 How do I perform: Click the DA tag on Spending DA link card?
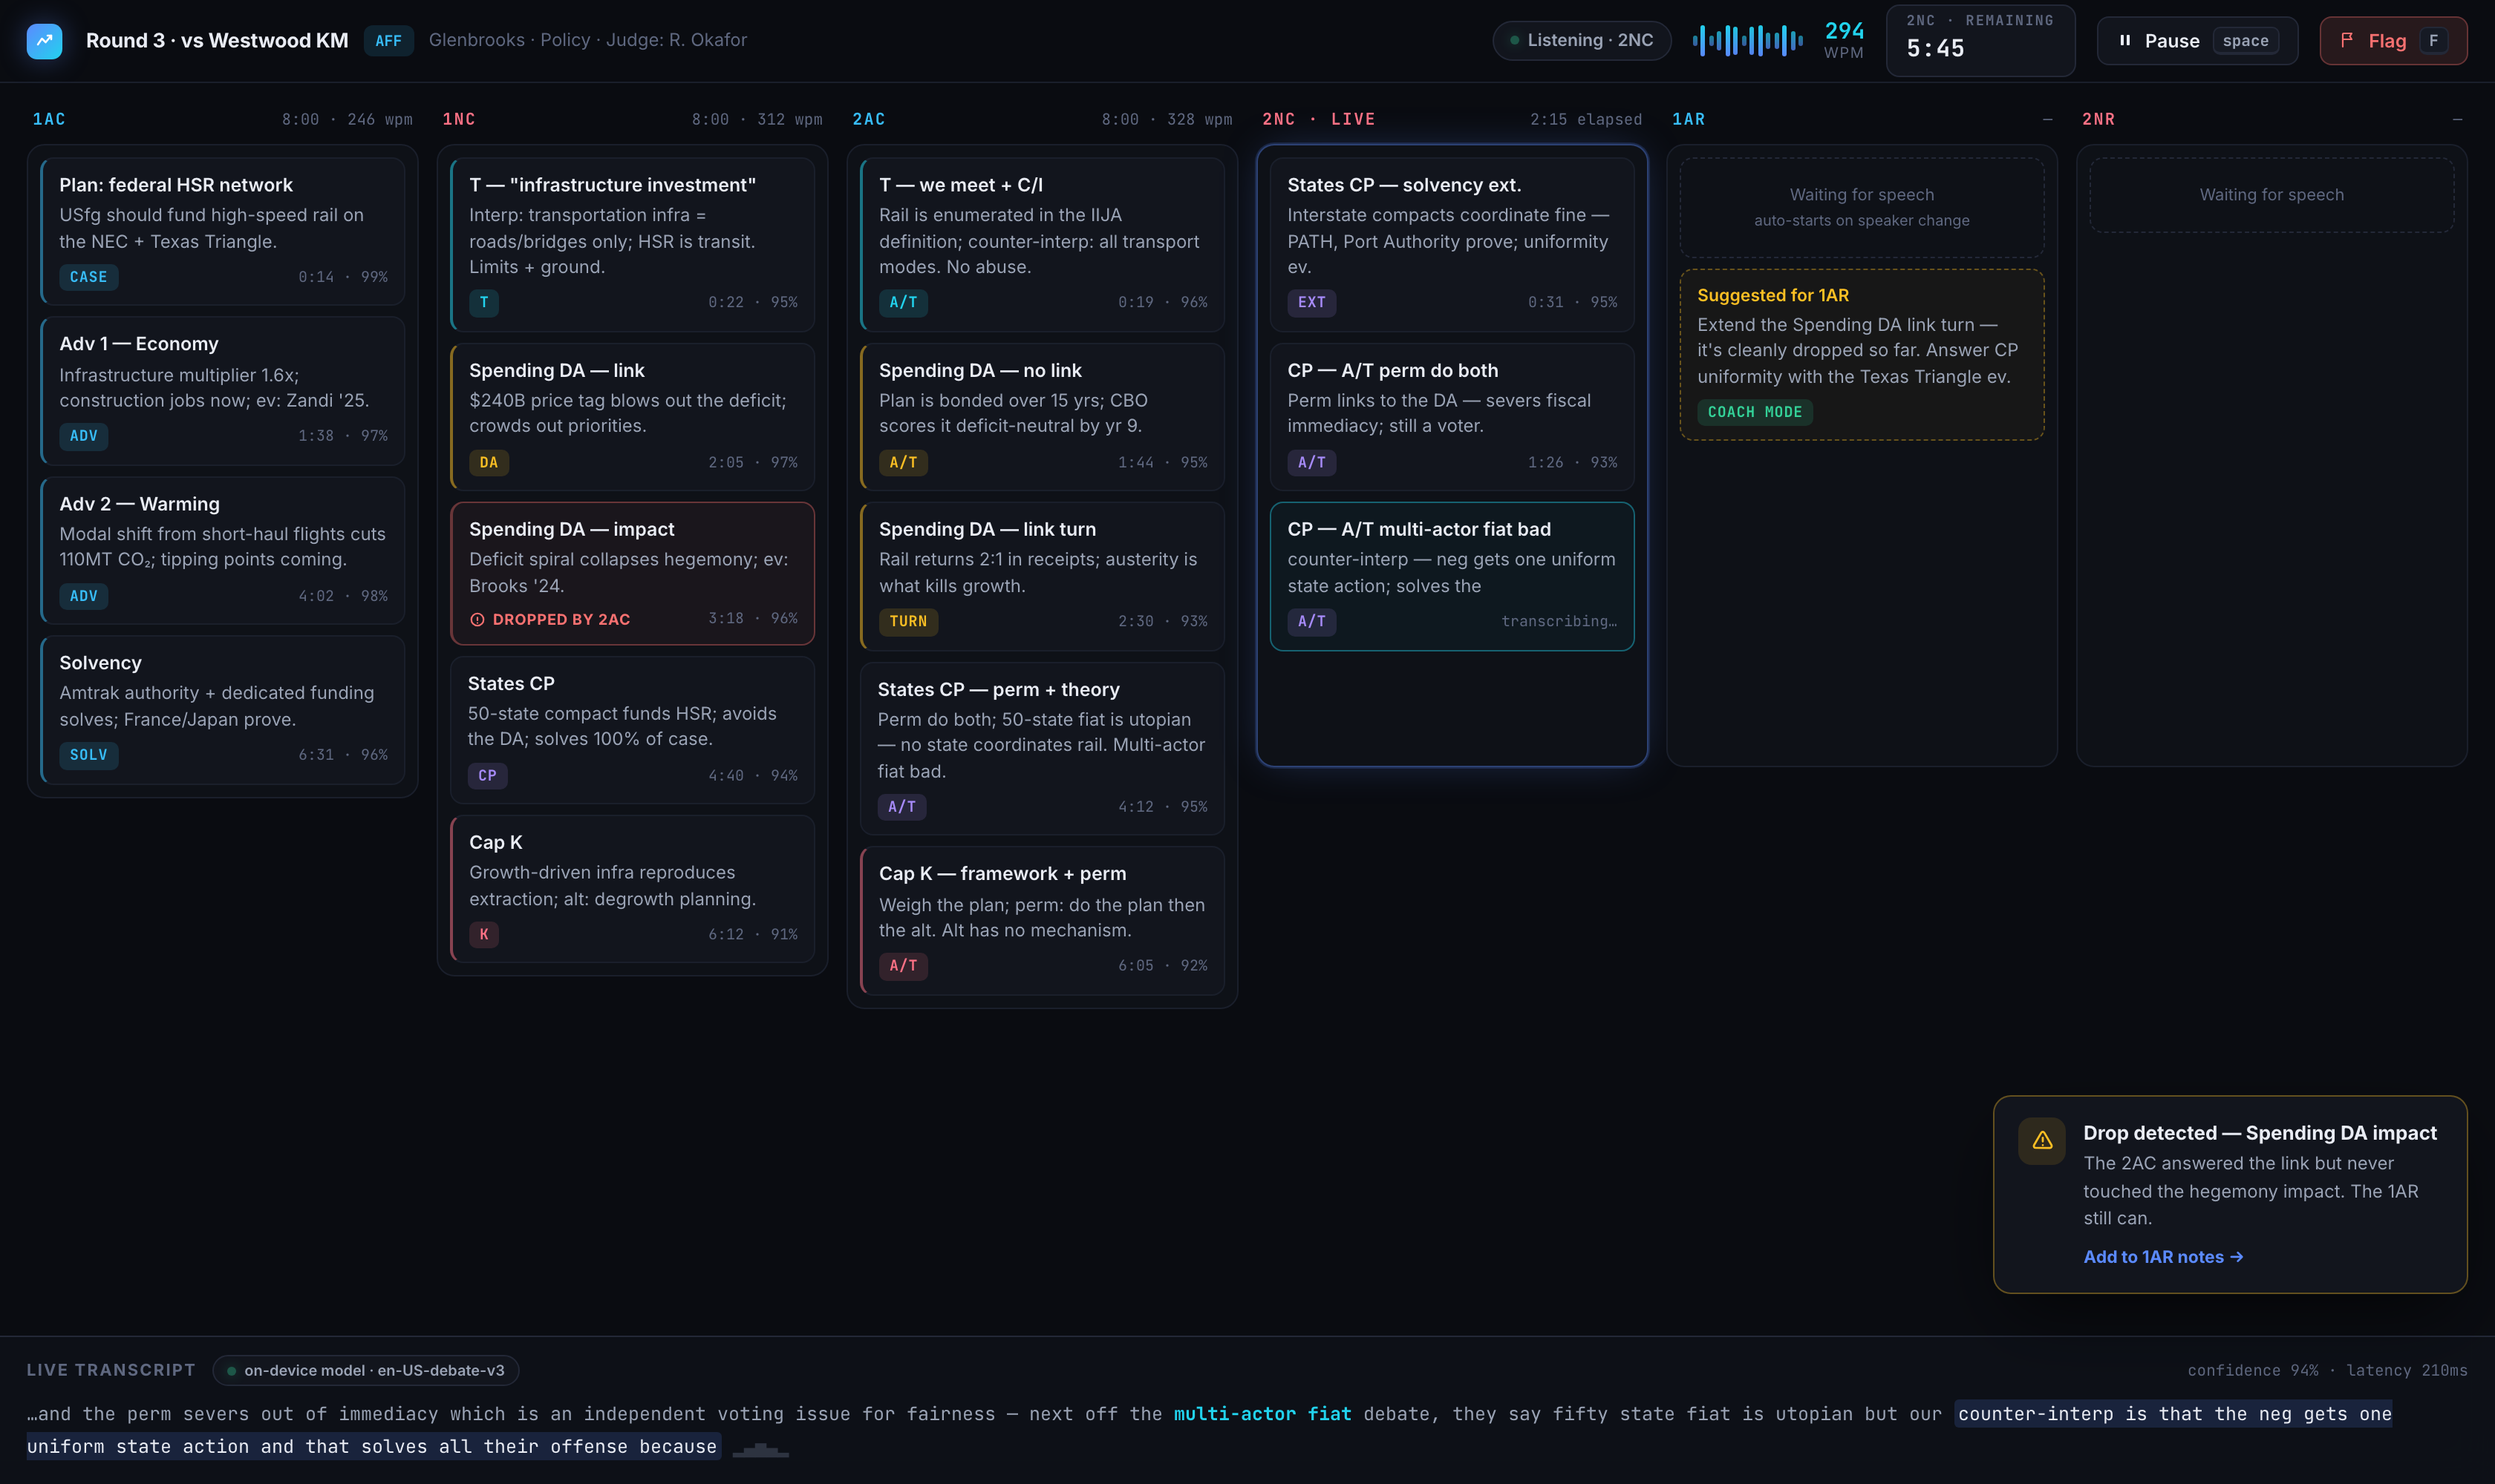point(489,462)
